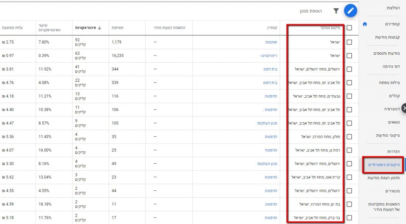Sort by the חשיפות column header
Image resolution: width=406 pixels, height=224 pixels.
118,28
